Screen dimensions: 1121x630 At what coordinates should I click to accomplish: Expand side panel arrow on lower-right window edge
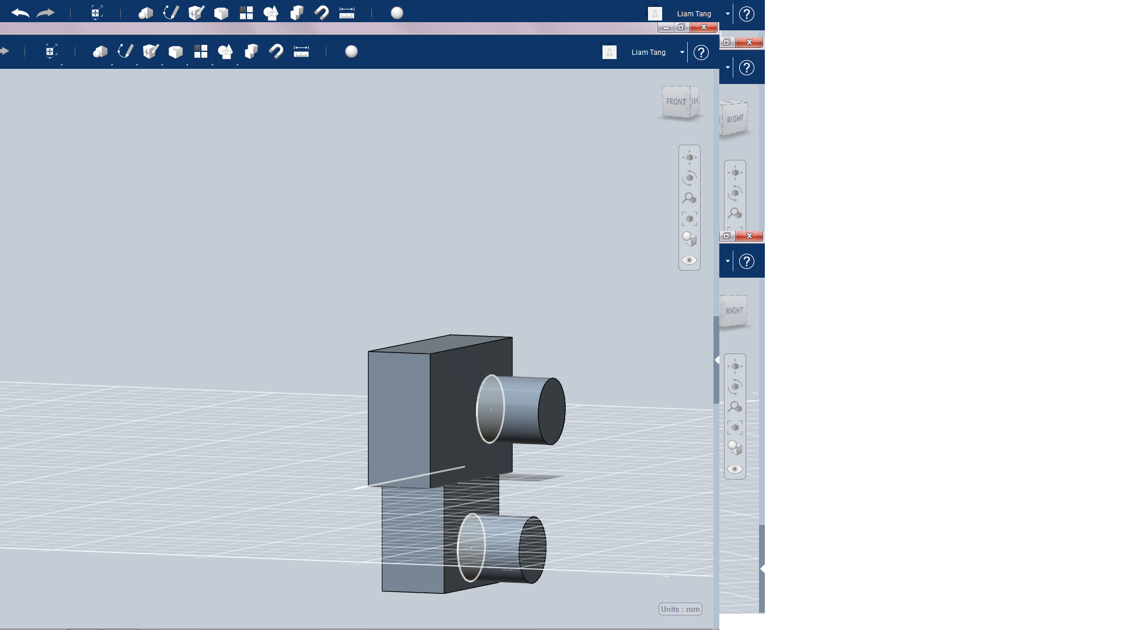762,568
